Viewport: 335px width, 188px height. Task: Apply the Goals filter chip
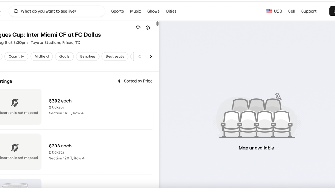[x=64, y=56]
